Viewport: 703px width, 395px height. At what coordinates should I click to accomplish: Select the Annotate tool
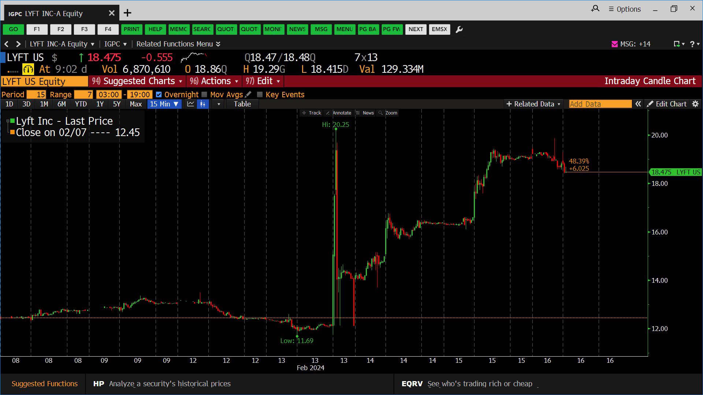338,113
